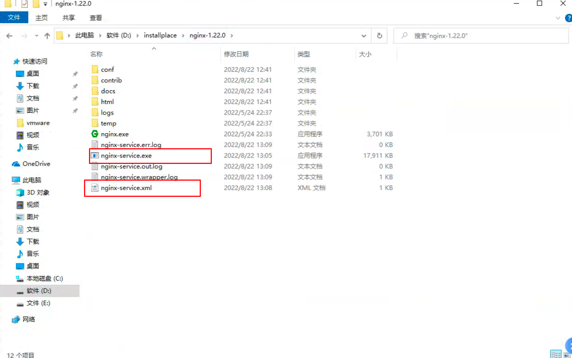Select nginx-service.err.log file

tap(131, 145)
